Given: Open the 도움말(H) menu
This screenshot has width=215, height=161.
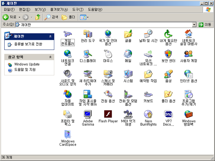Looking at the screenshot, I should tap(95, 10).
